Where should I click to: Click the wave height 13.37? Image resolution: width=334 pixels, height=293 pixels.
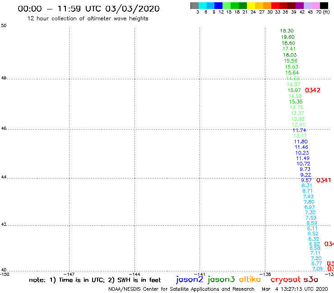click(x=297, y=113)
